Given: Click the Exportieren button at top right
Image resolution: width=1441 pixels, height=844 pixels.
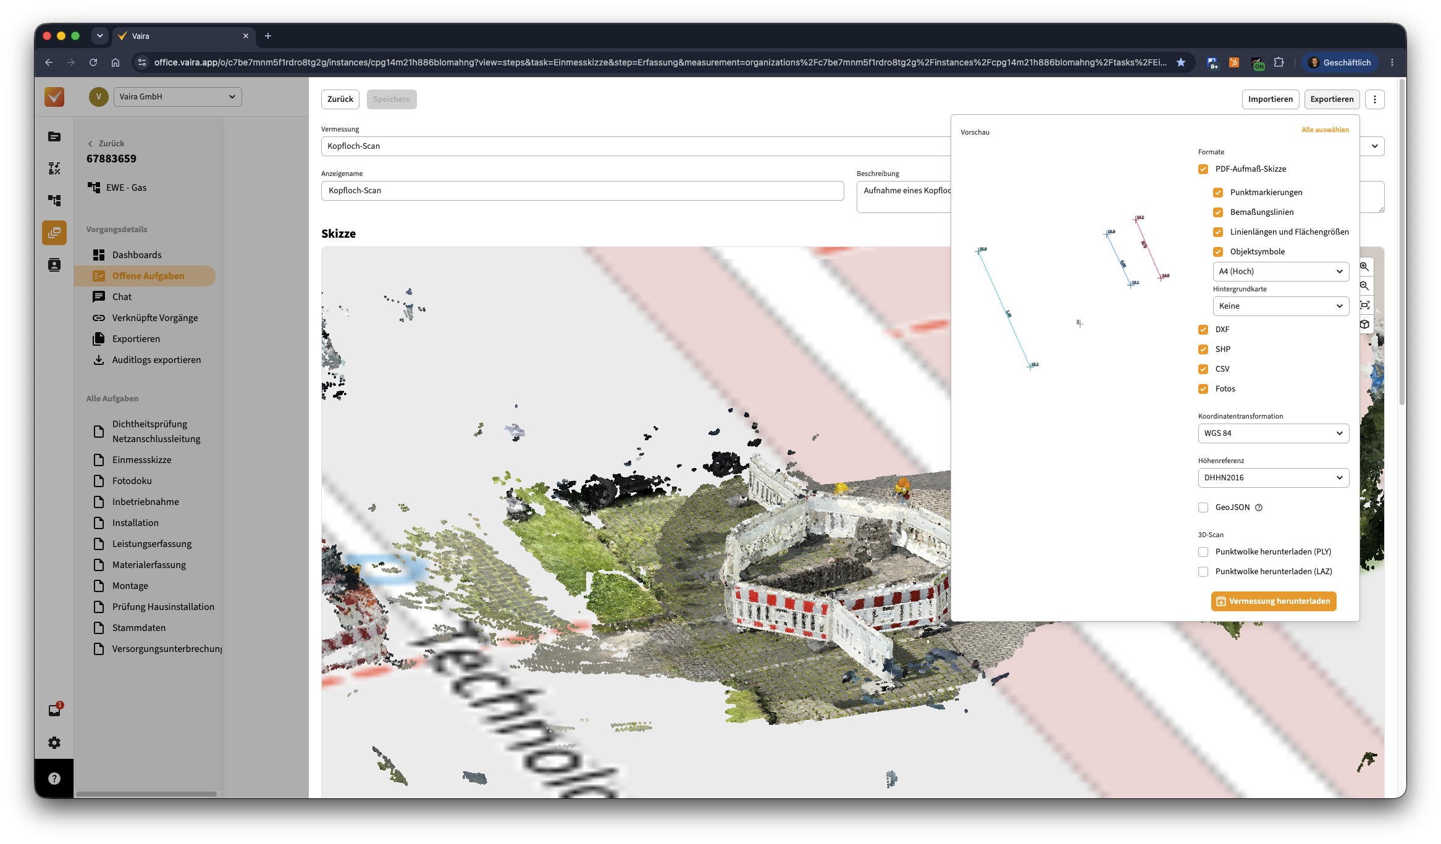Looking at the screenshot, I should tap(1332, 99).
